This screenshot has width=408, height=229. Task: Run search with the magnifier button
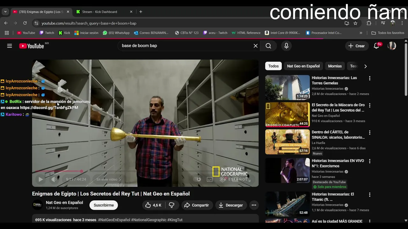coord(268,46)
